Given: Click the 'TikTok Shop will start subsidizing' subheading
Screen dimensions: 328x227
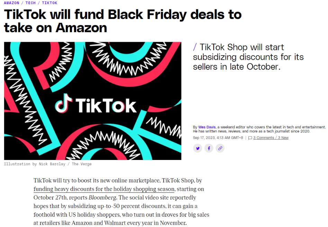Looking at the screenshot, I should pos(248,57).
